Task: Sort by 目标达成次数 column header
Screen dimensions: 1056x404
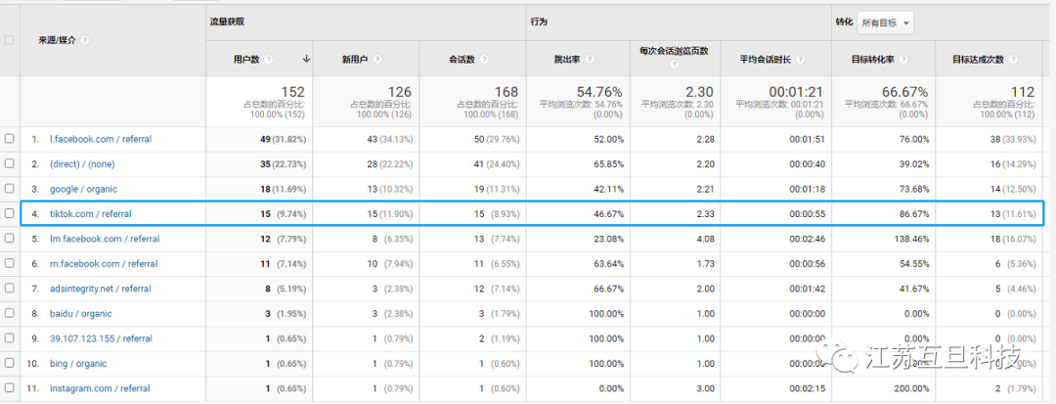Action: [x=978, y=59]
